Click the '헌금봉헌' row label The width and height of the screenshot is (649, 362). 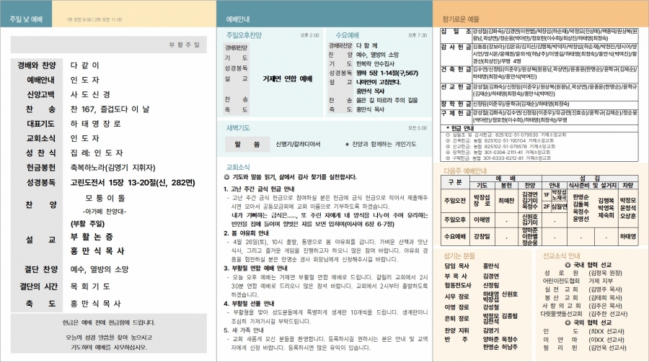point(40,168)
